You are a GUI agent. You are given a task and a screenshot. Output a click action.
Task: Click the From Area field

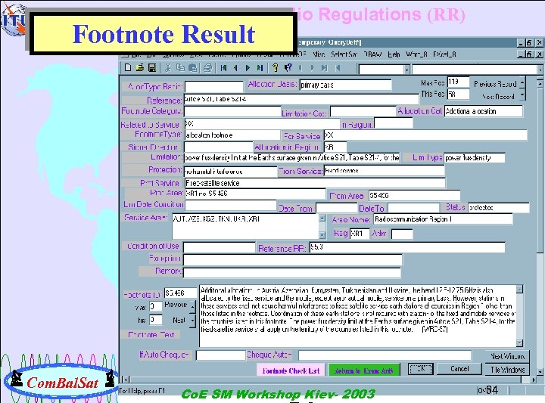(414, 195)
